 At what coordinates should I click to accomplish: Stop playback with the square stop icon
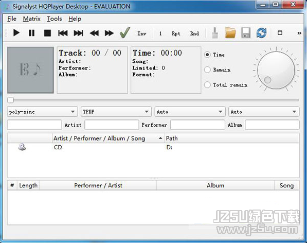click(x=47, y=33)
